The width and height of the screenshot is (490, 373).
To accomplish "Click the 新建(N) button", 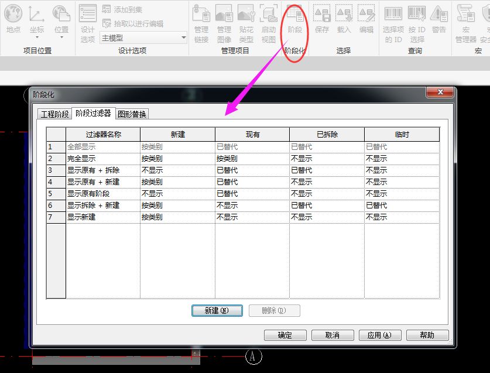I will (x=217, y=310).
